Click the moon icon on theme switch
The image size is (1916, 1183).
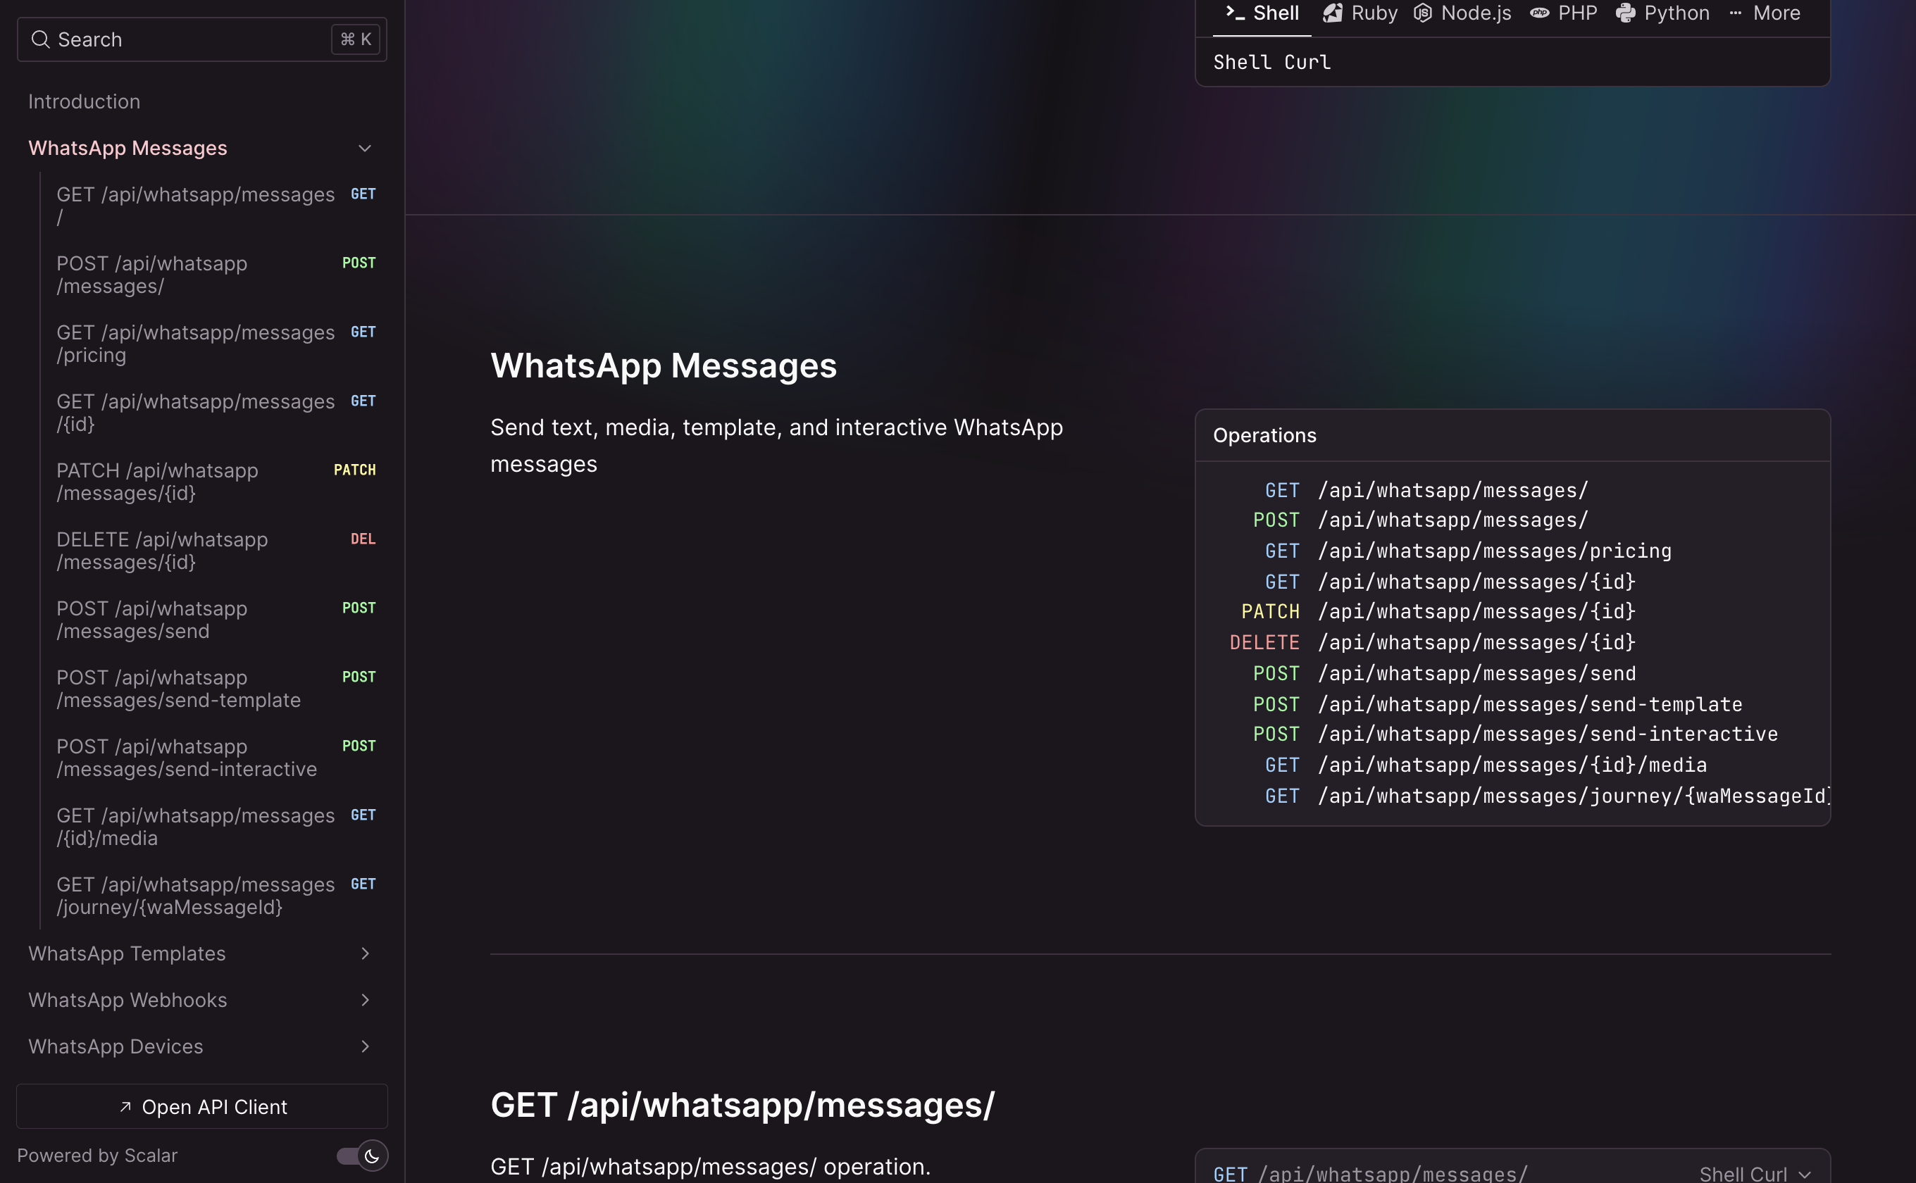[x=372, y=1156]
